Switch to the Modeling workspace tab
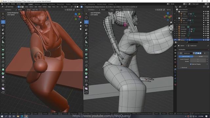This screenshot has width=210, height=118. (x=37, y=4)
